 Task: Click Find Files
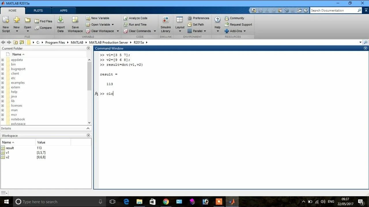pyautogui.click(x=44, y=21)
